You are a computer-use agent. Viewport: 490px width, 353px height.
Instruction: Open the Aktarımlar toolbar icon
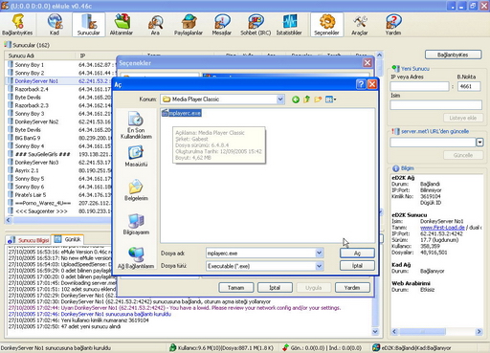(122, 25)
